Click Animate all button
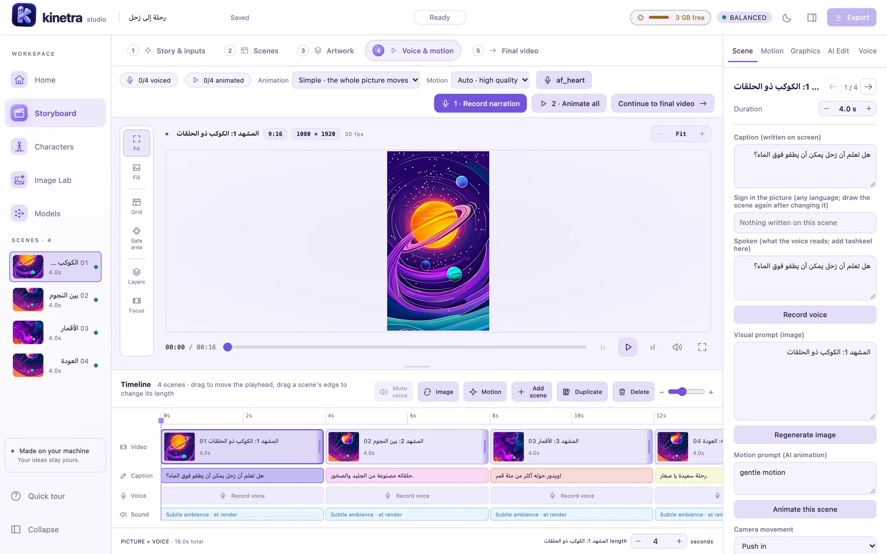The width and height of the screenshot is (887, 554). (569, 104)
